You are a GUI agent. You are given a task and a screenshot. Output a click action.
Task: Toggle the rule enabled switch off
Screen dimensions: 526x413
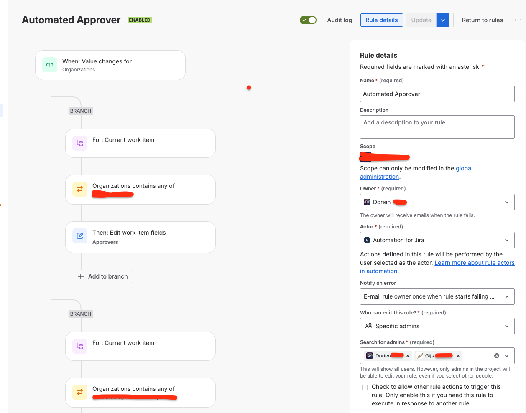pos(308,20)
